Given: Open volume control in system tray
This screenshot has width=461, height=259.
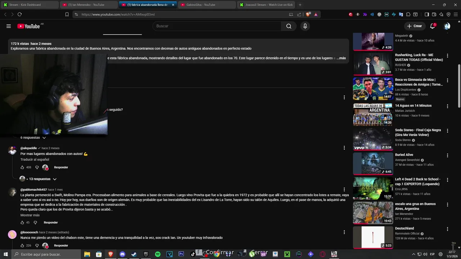Looking at the screenshot, I should tap(425, 254).
